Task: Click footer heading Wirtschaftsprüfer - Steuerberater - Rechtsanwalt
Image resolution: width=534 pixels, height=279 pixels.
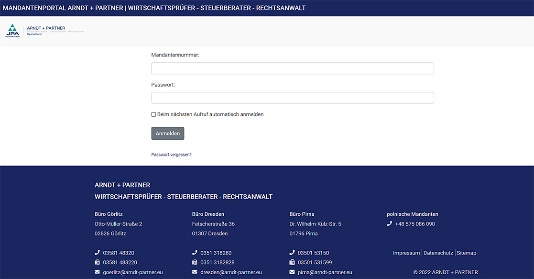Action: [x=184, y=197]
